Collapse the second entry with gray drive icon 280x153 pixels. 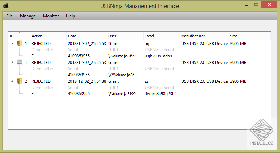click(12, 62)
